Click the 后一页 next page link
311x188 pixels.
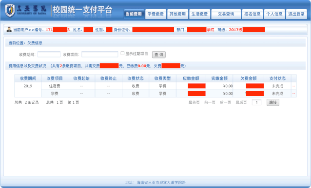[225, 102]
